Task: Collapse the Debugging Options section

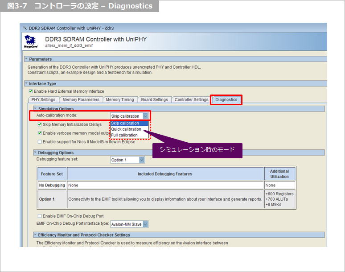Action: click(35, 152)
